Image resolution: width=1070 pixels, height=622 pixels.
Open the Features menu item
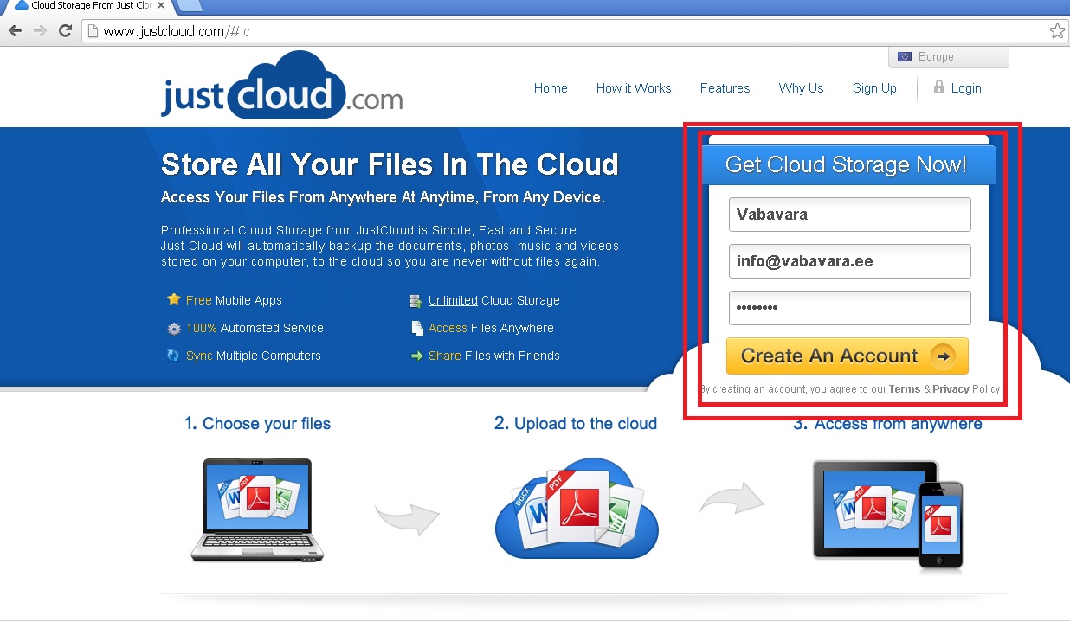pos(725,88)
